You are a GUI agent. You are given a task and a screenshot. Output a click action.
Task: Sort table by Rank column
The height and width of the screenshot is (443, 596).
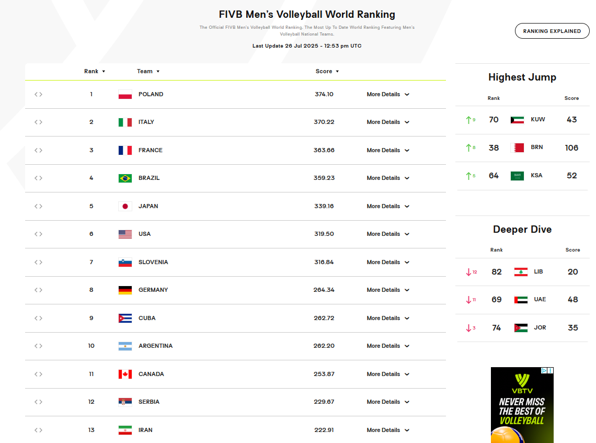pos(95,72)
